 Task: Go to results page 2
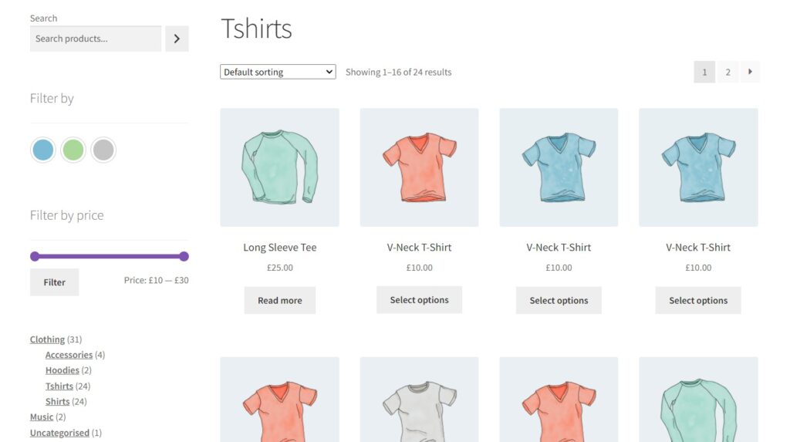pyautogui.click(x=728, y=73)
